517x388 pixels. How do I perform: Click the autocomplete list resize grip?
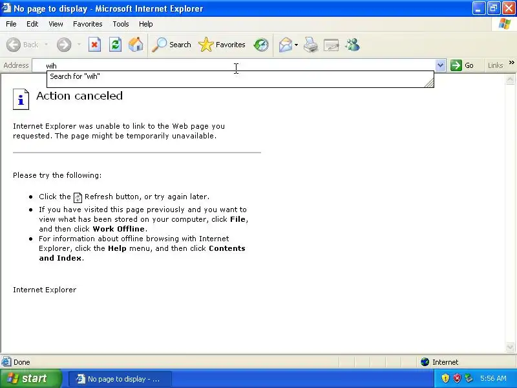(x=429, y=83)
